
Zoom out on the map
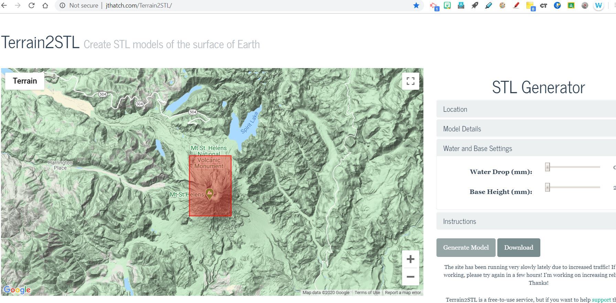[x=410, y=277]
